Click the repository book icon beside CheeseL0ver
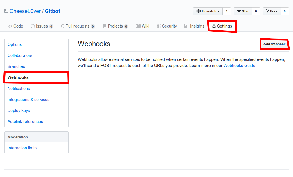Viewport: 293px width, 177px height. click(x=6, y=11)
